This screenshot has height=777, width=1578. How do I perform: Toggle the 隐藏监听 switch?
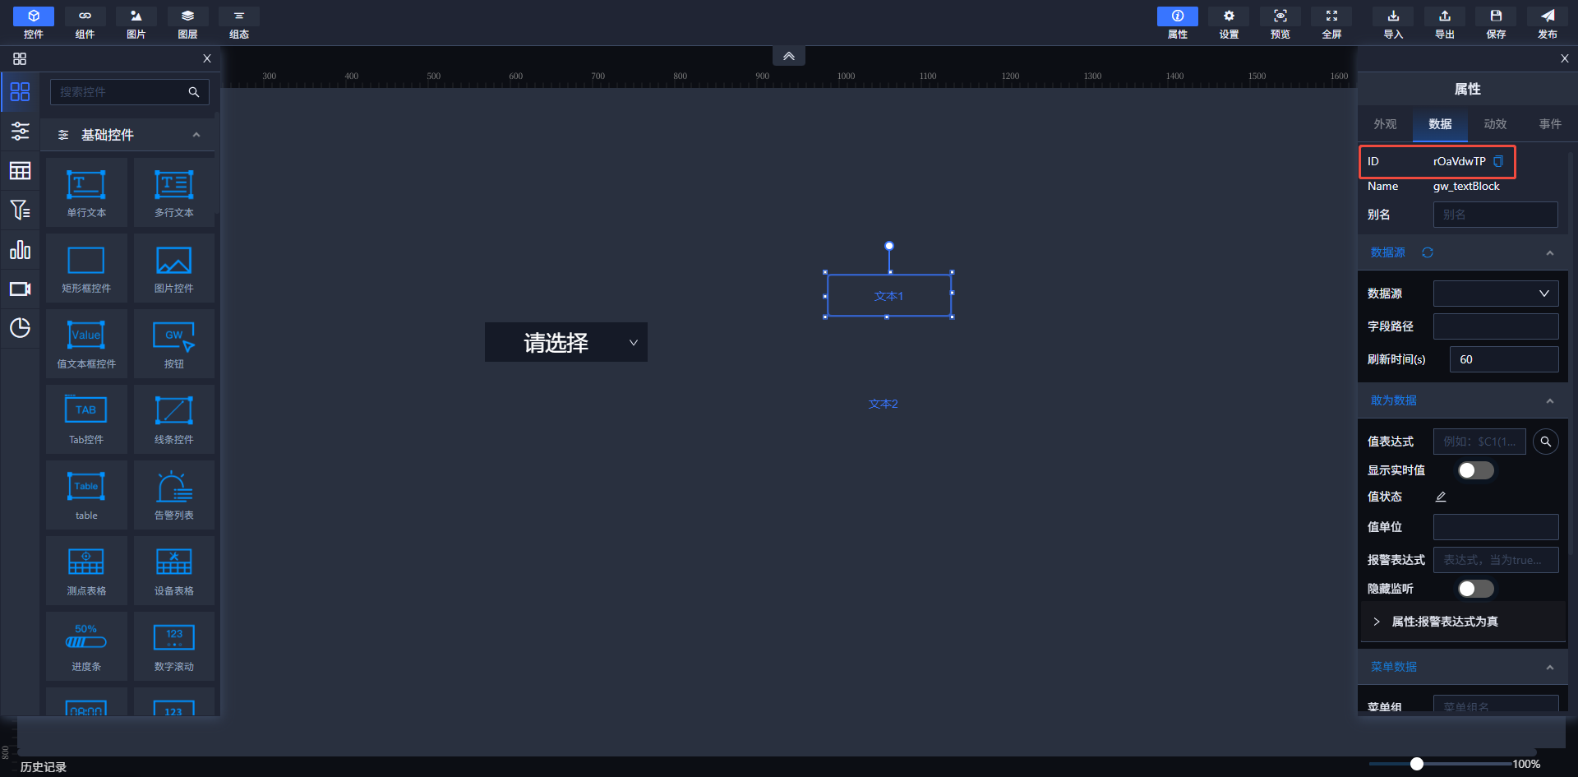[1475, 589]
